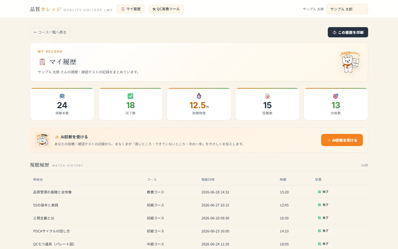Click the clipboard icon beside マイ履歴 title

click(x=42, y=62)
